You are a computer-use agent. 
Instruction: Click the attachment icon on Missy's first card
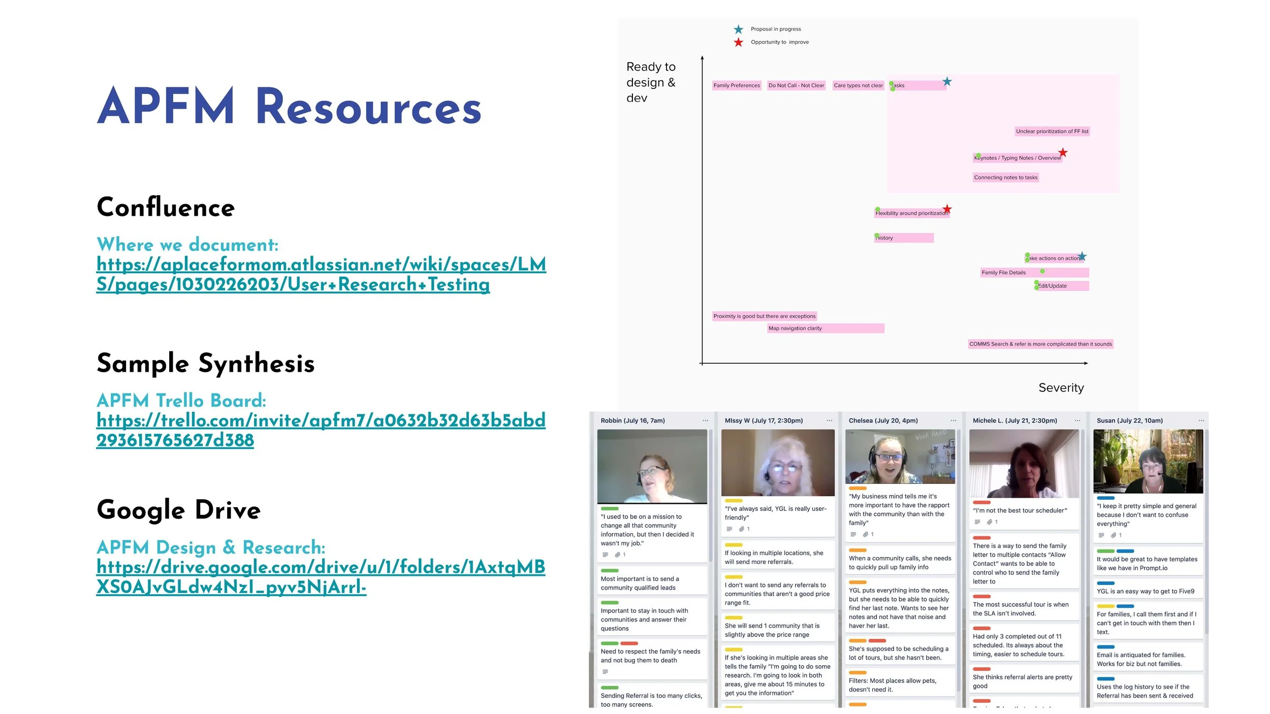tap(742, 529)
